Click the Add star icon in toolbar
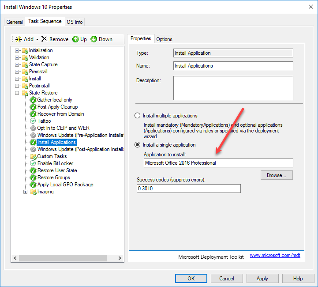 click(x=19, y=39)
